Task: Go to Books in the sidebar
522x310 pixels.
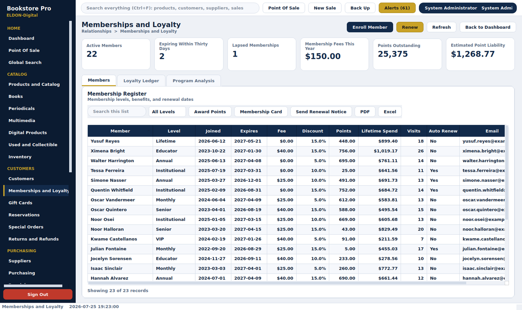Action: tap(36, 97)
